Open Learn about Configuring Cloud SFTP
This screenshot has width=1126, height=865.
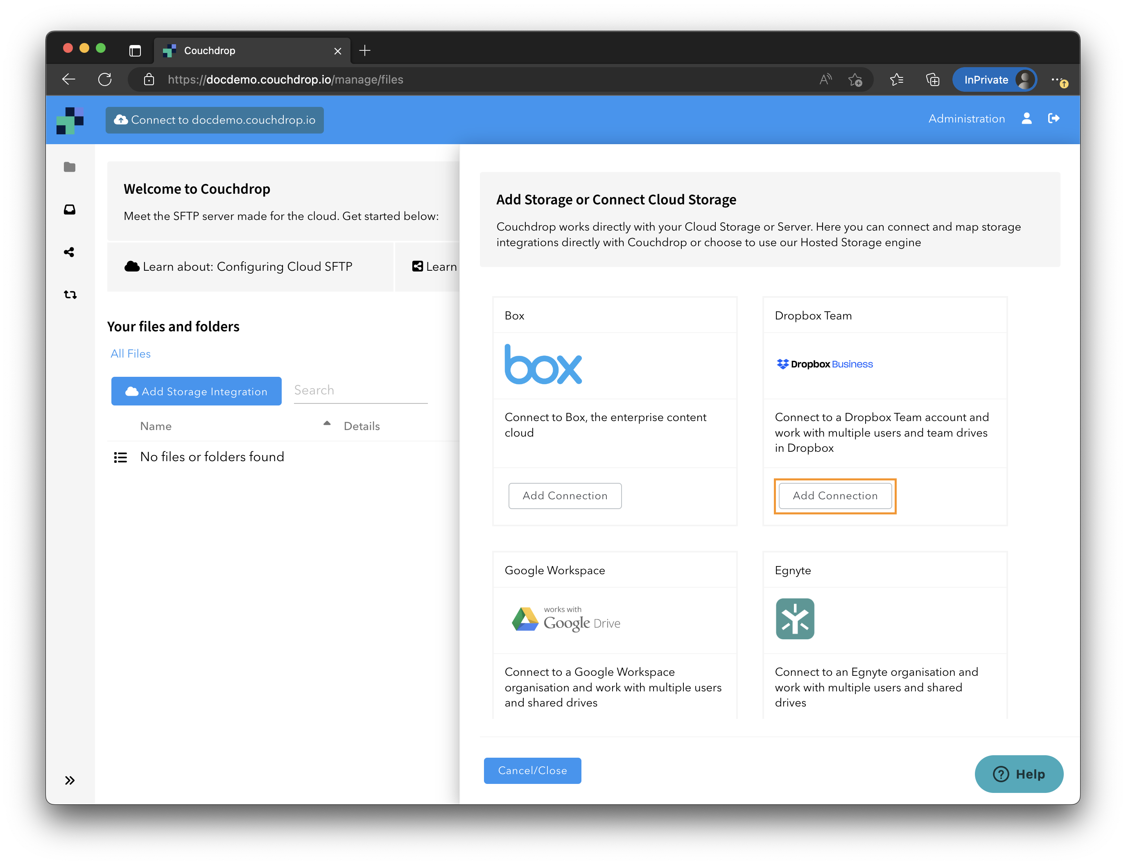(251, 267)
